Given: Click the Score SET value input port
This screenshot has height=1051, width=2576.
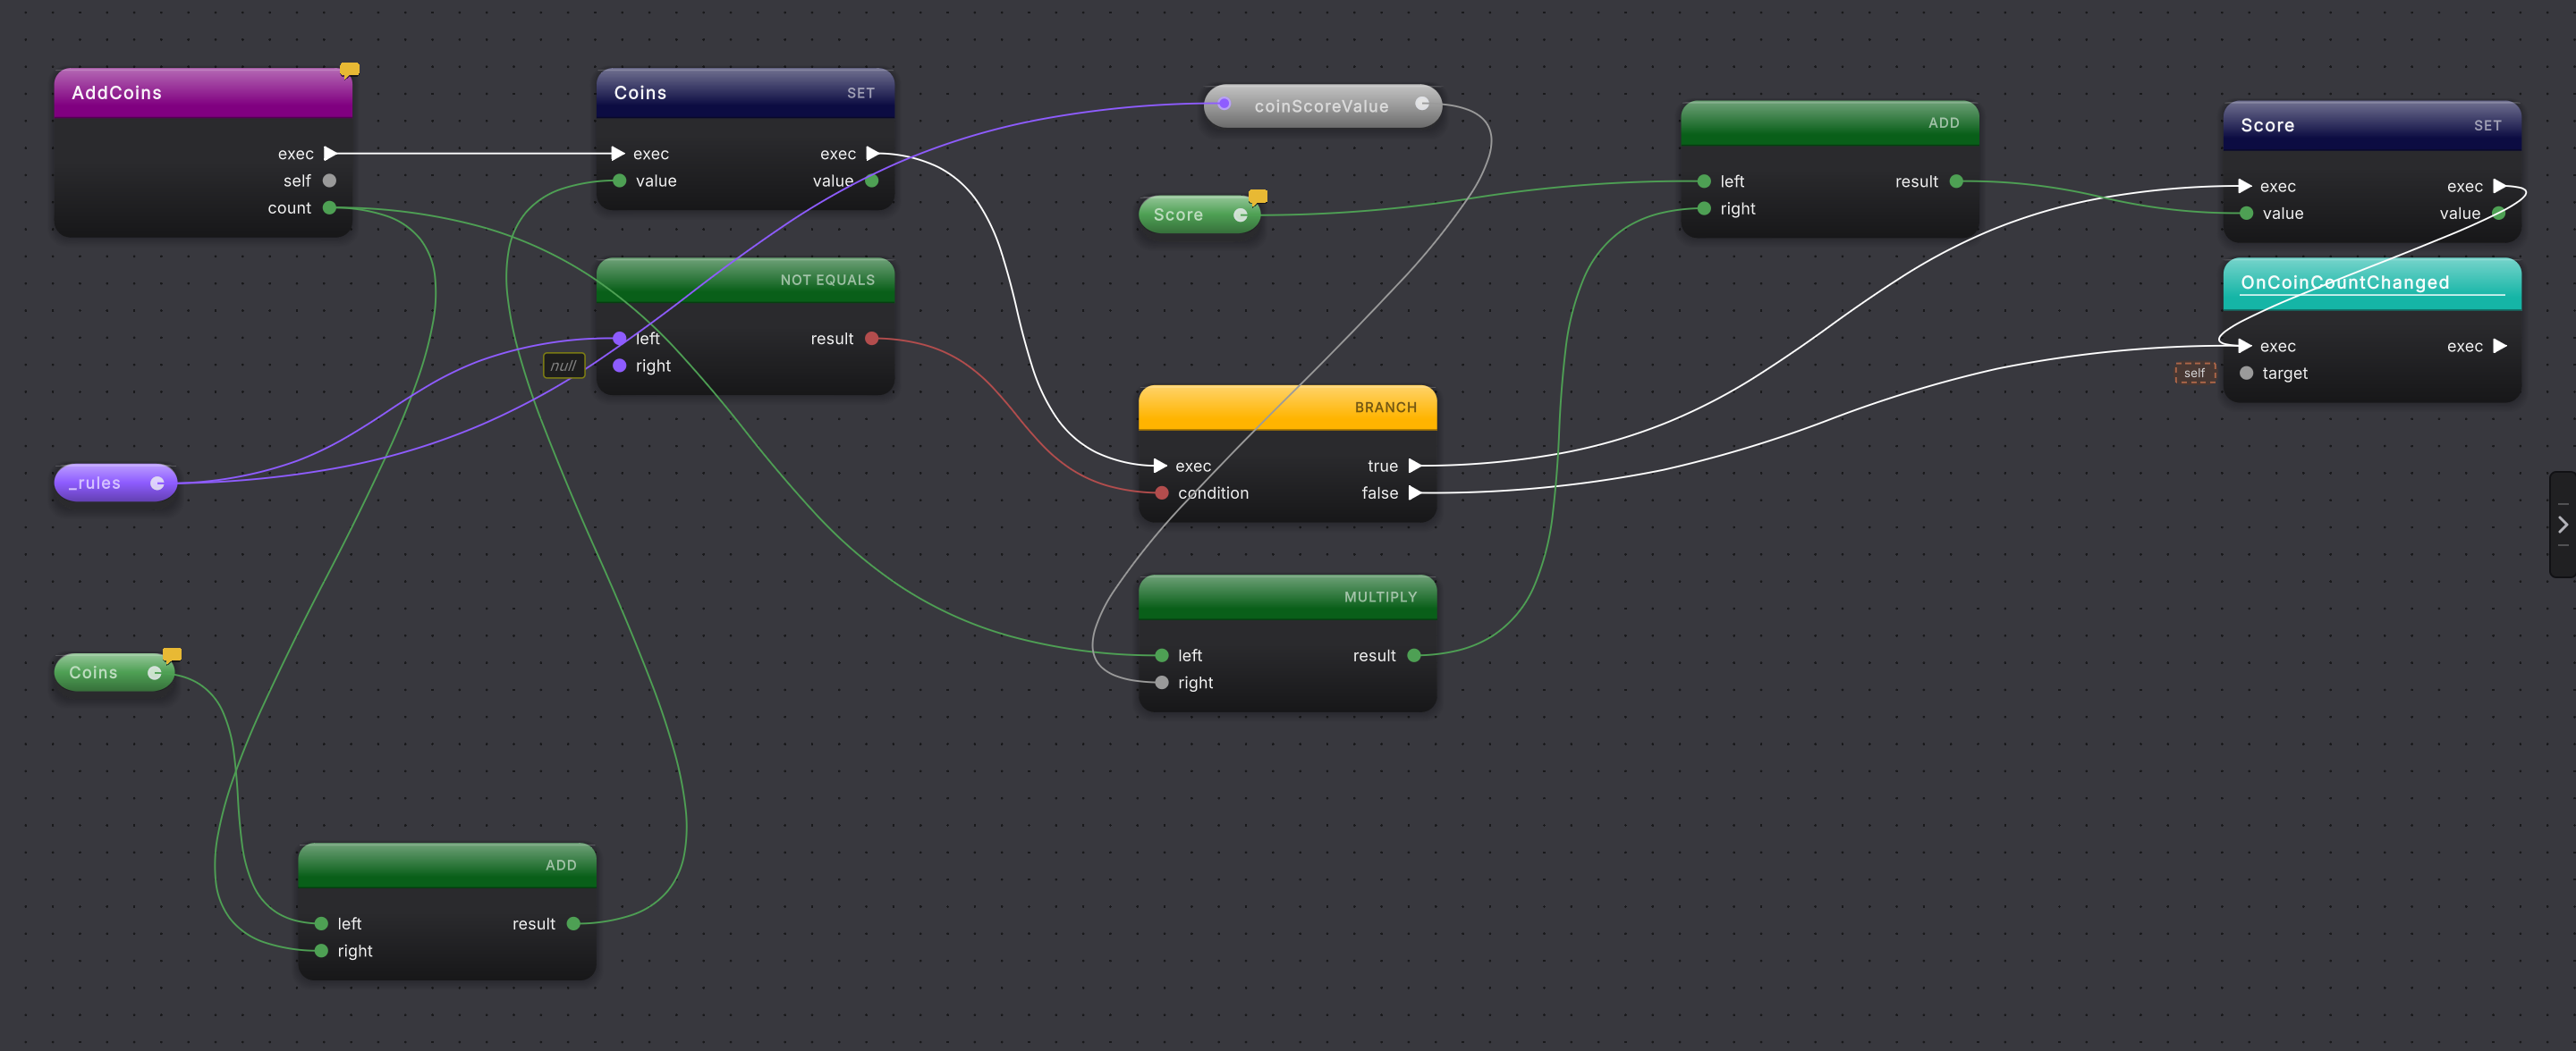Looking at the screenshot, I should click(2246, 213).
